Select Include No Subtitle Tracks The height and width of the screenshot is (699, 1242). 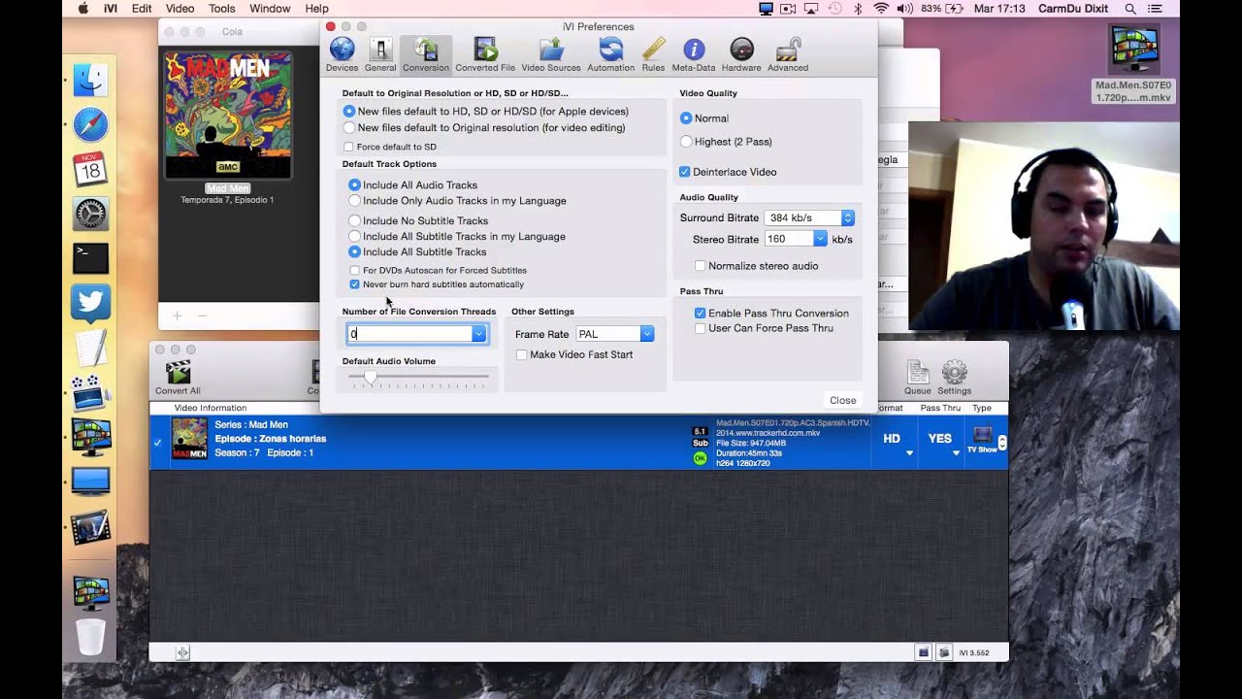pyautogui.click(x=354, y=220)
